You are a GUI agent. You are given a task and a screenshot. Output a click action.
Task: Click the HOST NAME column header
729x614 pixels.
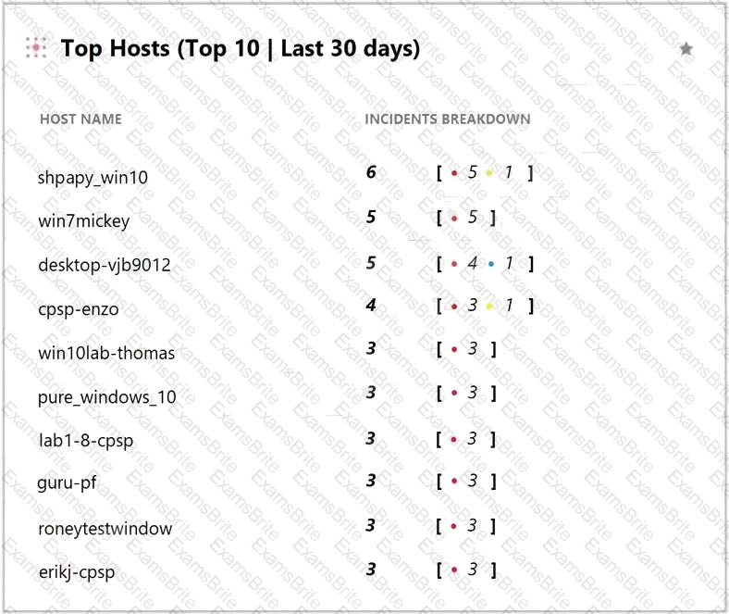click(80, 119)
